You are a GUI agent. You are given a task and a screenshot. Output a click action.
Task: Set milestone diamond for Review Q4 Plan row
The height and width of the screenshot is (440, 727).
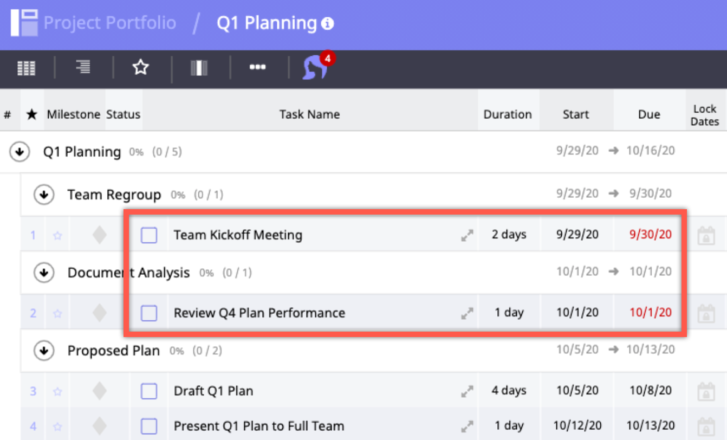click(99, 313)
